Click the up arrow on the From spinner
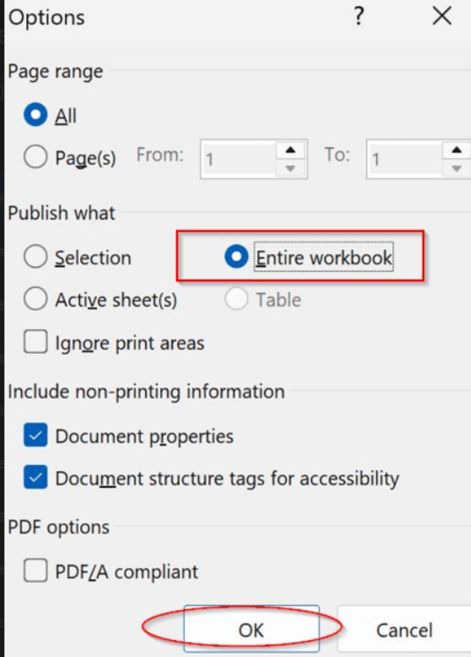Viewport: 471px width, 657px height. point(290,149)
